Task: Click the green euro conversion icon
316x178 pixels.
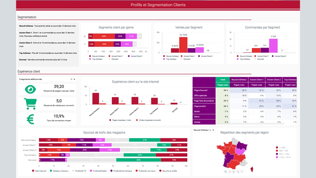Action: [x=31, y=118]
